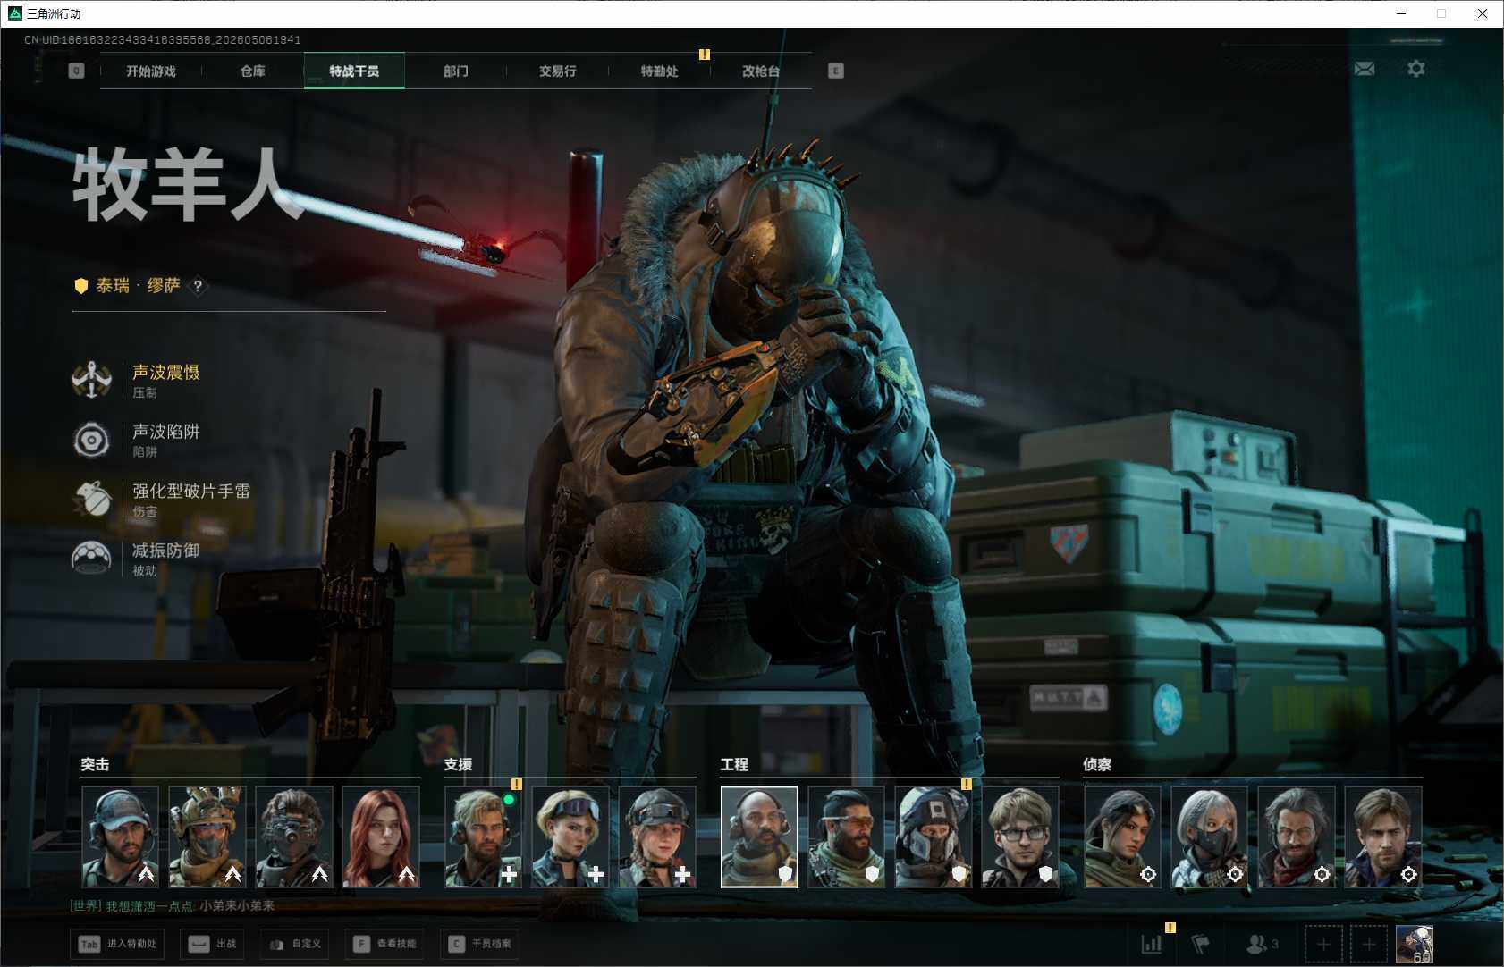Open the 干员档案 button
1504x967 pixels.
480,944
